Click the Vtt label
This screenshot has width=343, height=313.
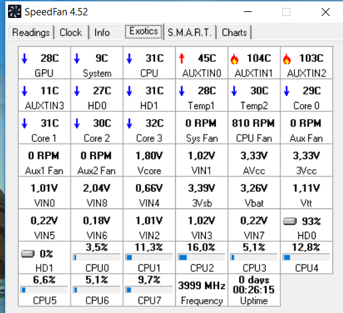(306, 203)
